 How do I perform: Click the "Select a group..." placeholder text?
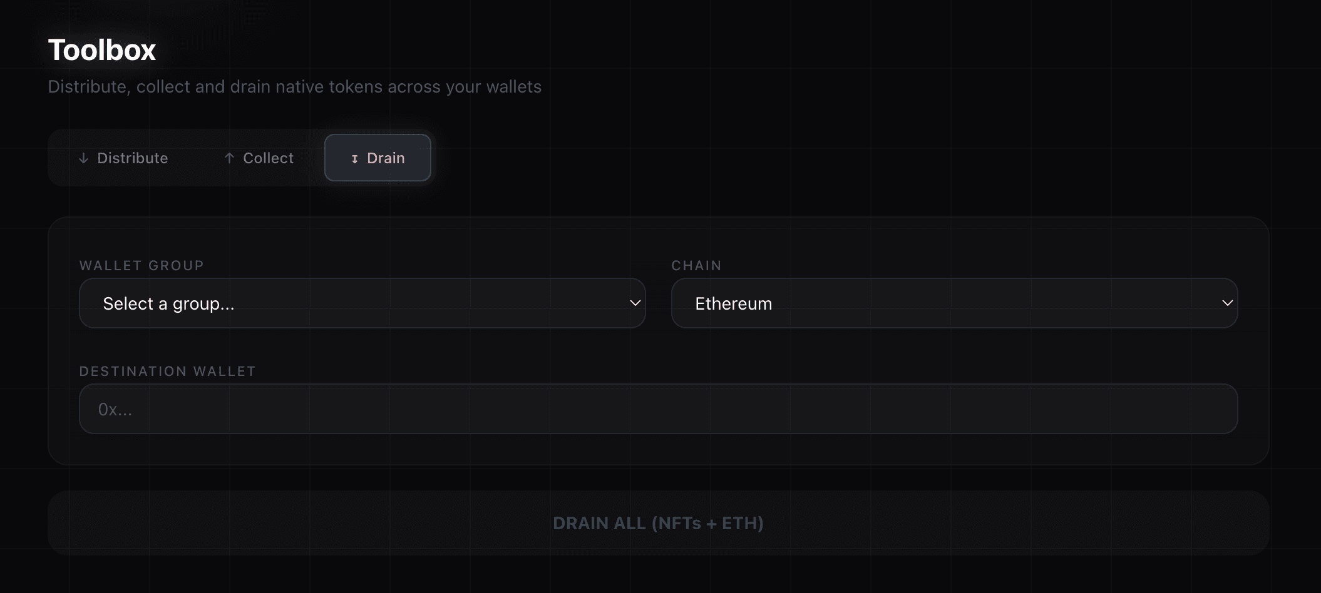(x=168, y=304)
